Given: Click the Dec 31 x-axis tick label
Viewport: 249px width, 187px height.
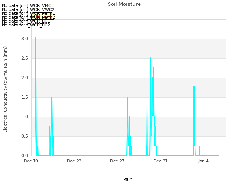Looking at the screenshot, I should [160, 161].
